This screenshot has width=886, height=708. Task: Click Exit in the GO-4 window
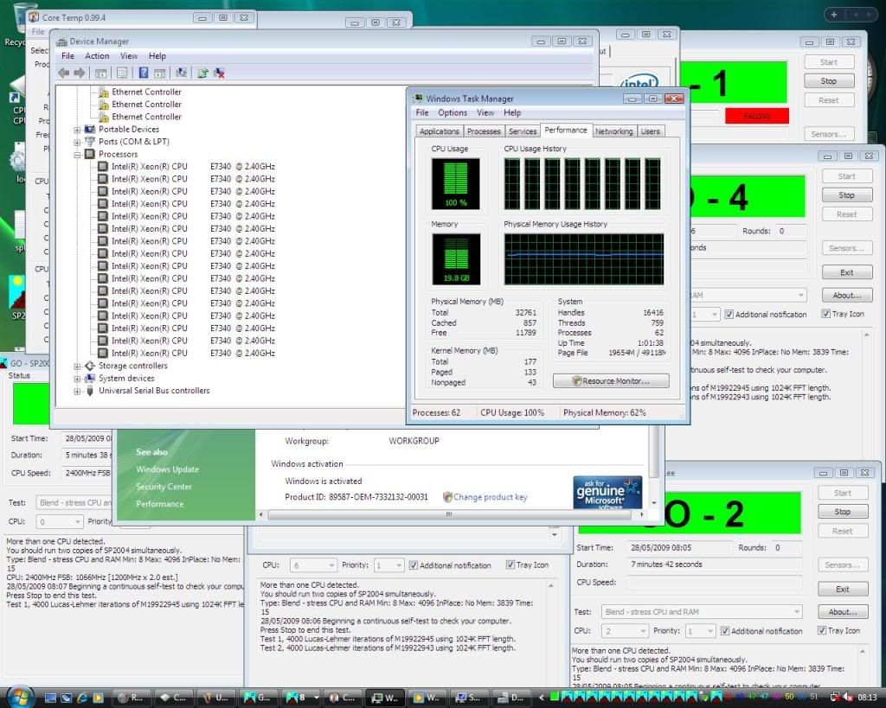click(846, 272)
